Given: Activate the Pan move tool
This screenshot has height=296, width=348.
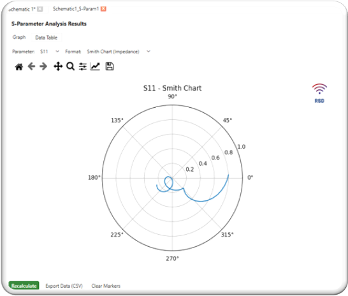Looking at the screenshot, I should pyautogui.click(x=58, y=66).
